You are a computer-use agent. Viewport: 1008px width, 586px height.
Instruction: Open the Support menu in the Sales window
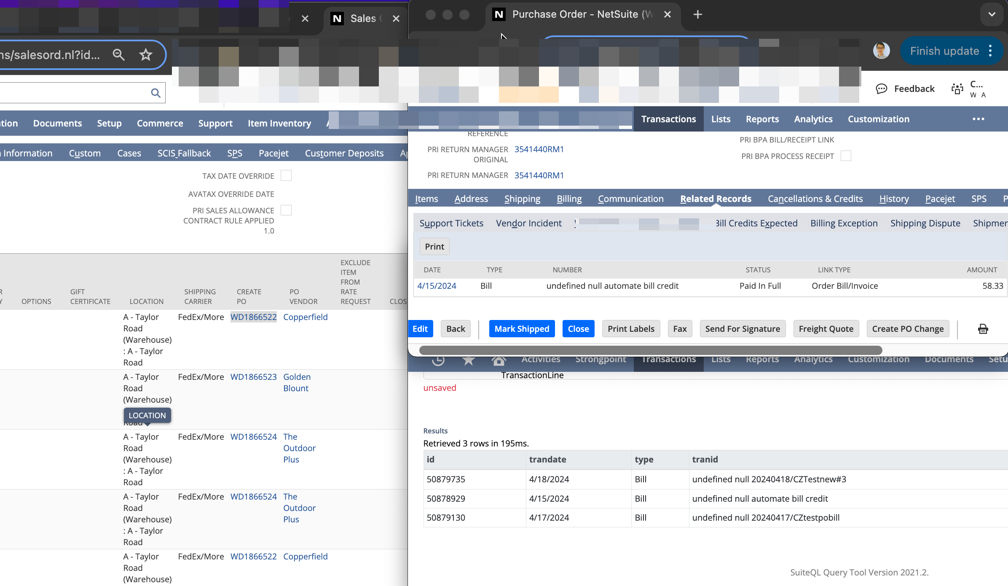[215, 123]
